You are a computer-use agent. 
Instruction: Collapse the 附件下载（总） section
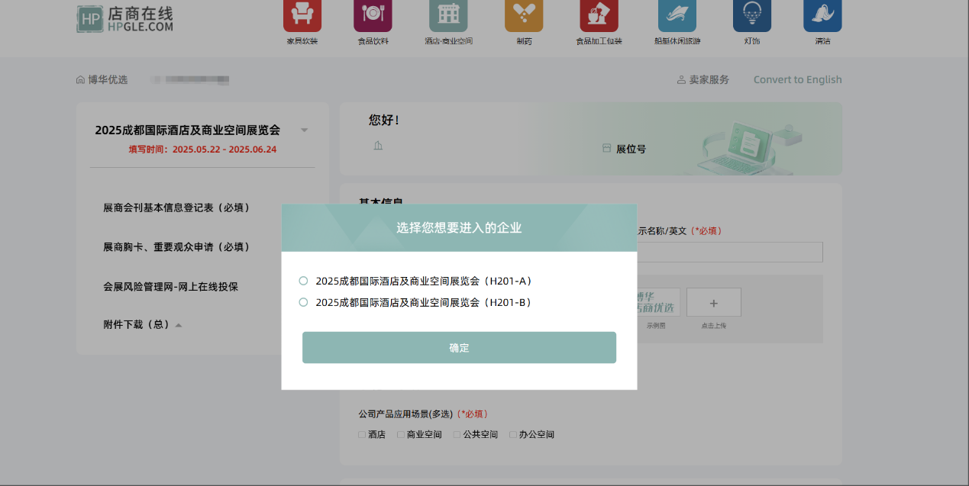click(x=179, y=325)
